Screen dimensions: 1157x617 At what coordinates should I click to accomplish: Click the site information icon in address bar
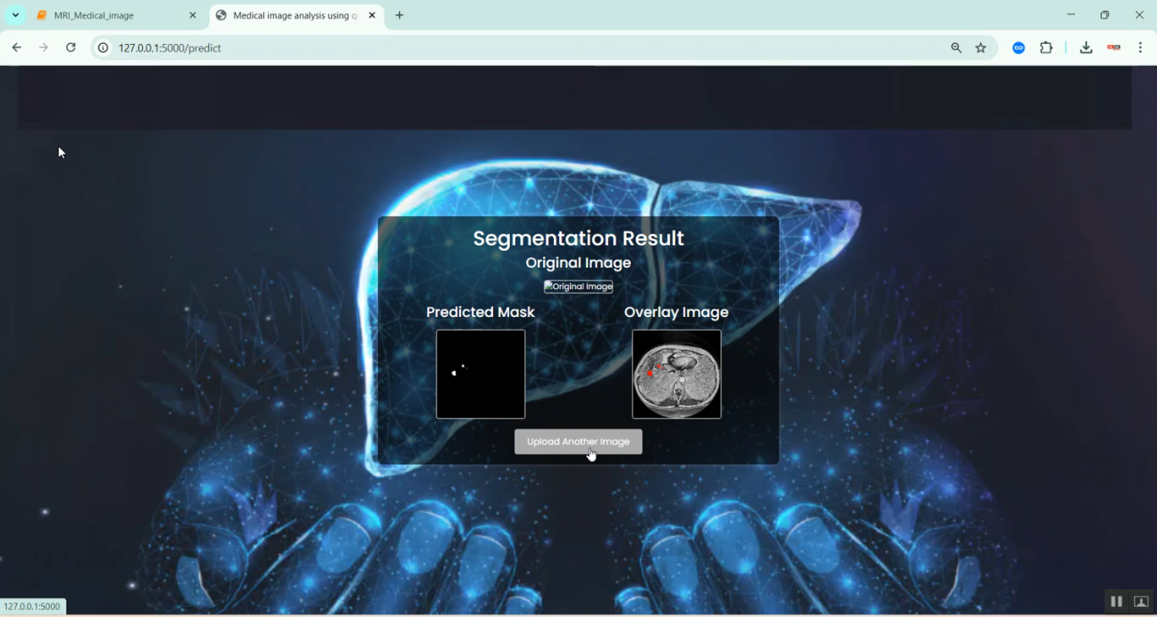(x=103, y=47)
